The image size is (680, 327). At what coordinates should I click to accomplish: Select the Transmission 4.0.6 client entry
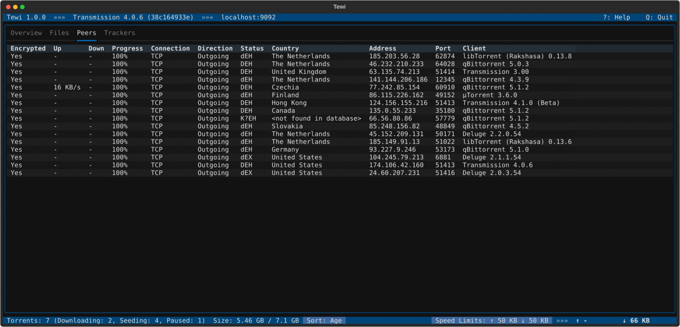[497, 165]
